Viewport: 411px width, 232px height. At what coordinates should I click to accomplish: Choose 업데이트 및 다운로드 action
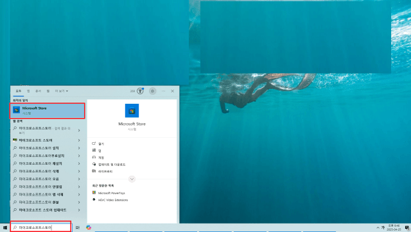tap(109, 165)
